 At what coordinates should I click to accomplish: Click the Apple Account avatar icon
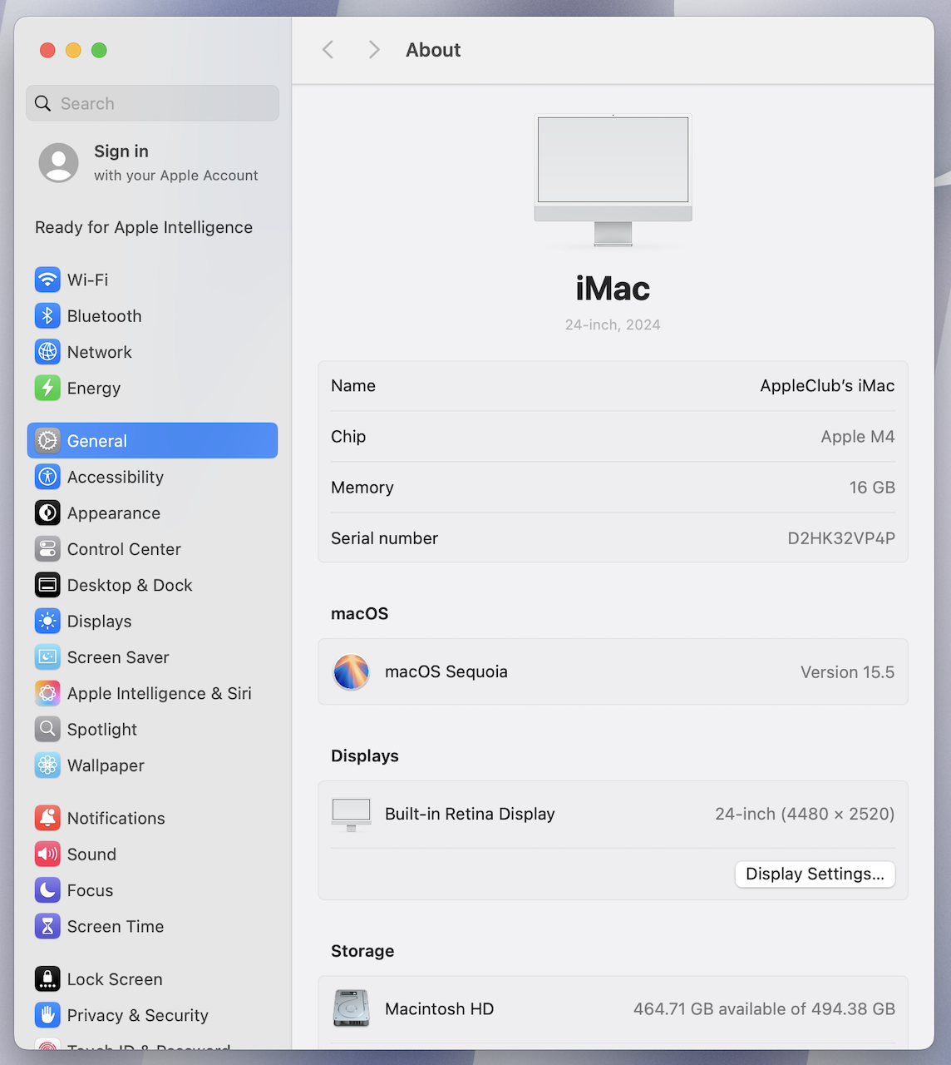click(59, 162)
